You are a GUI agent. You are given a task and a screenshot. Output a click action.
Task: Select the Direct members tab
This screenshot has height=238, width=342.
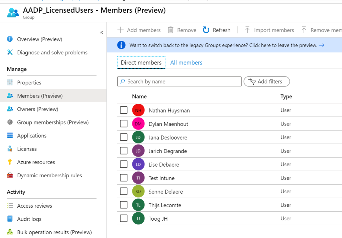tap(141, 63)
